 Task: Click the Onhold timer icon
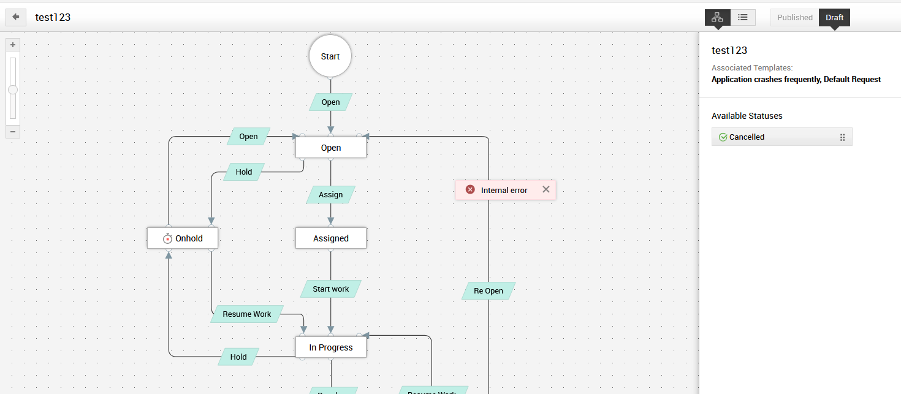pyautogui.click(x=168, y=238)
